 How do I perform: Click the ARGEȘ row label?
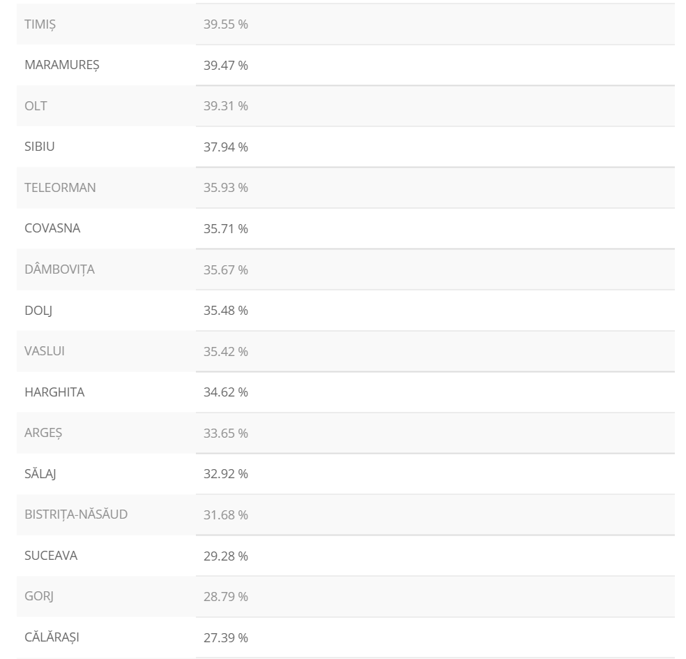pyautogui.click(x=43, y=433)
